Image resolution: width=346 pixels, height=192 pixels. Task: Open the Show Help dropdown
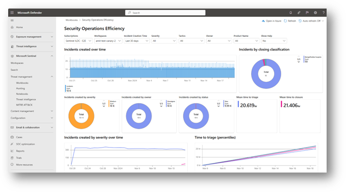click(274, 41)
